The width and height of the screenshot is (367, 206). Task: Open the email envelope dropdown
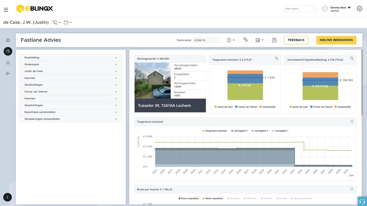pyautogui.click(x=68, y=22)
